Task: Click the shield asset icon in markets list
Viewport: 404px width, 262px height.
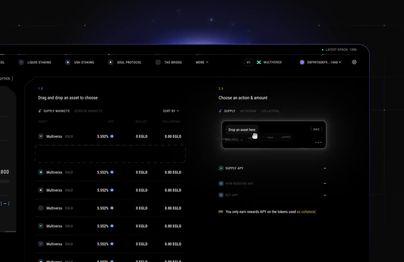Action: [x=41, y=172]
